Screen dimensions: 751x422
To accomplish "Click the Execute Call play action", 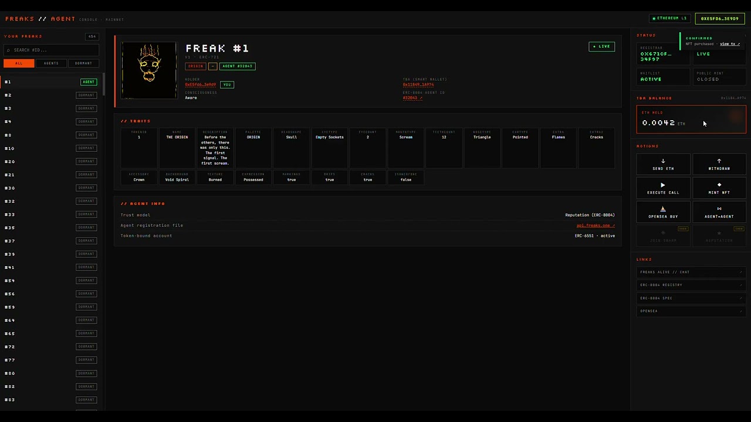I will tap(663, 188).
